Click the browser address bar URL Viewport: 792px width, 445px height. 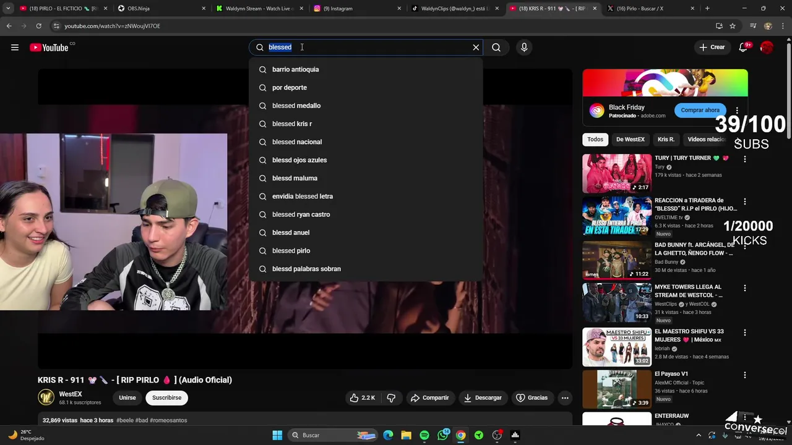coord(113,26)
